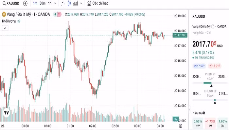Select the 30m timeframe
229x130 pixels.
pyautogui.click(x=43, y=3)
